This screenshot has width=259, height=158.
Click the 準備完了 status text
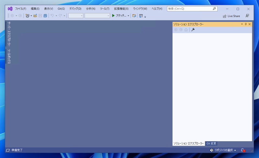coord(17,150)
